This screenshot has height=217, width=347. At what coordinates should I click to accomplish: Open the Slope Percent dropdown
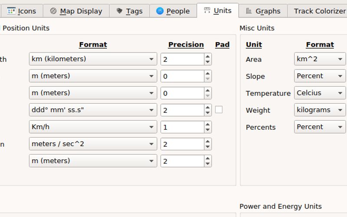click(x=320, y=76)
